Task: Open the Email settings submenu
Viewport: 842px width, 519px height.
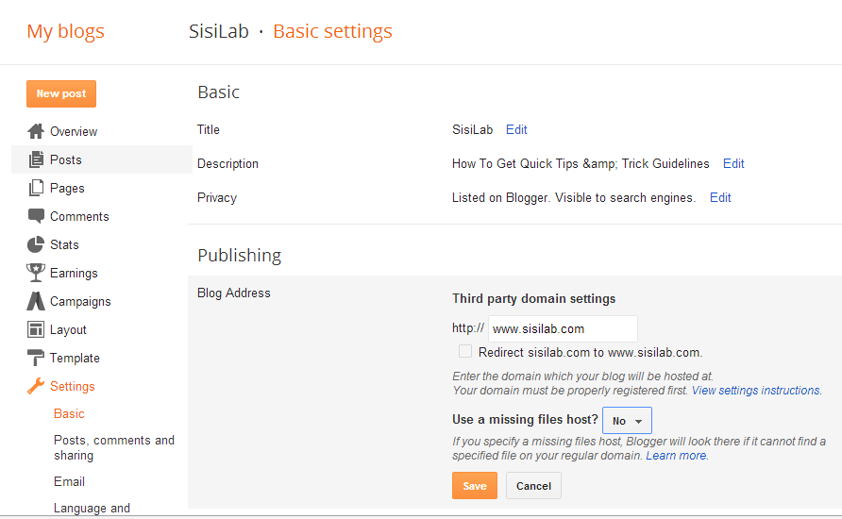Action: coord(69,481)
